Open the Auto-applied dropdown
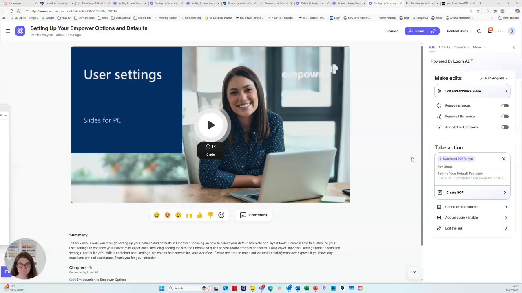 pos(494,78)
